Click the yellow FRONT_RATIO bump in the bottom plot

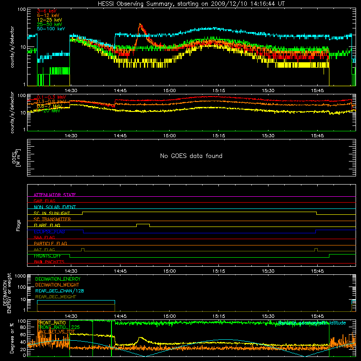tap(141, 339)
